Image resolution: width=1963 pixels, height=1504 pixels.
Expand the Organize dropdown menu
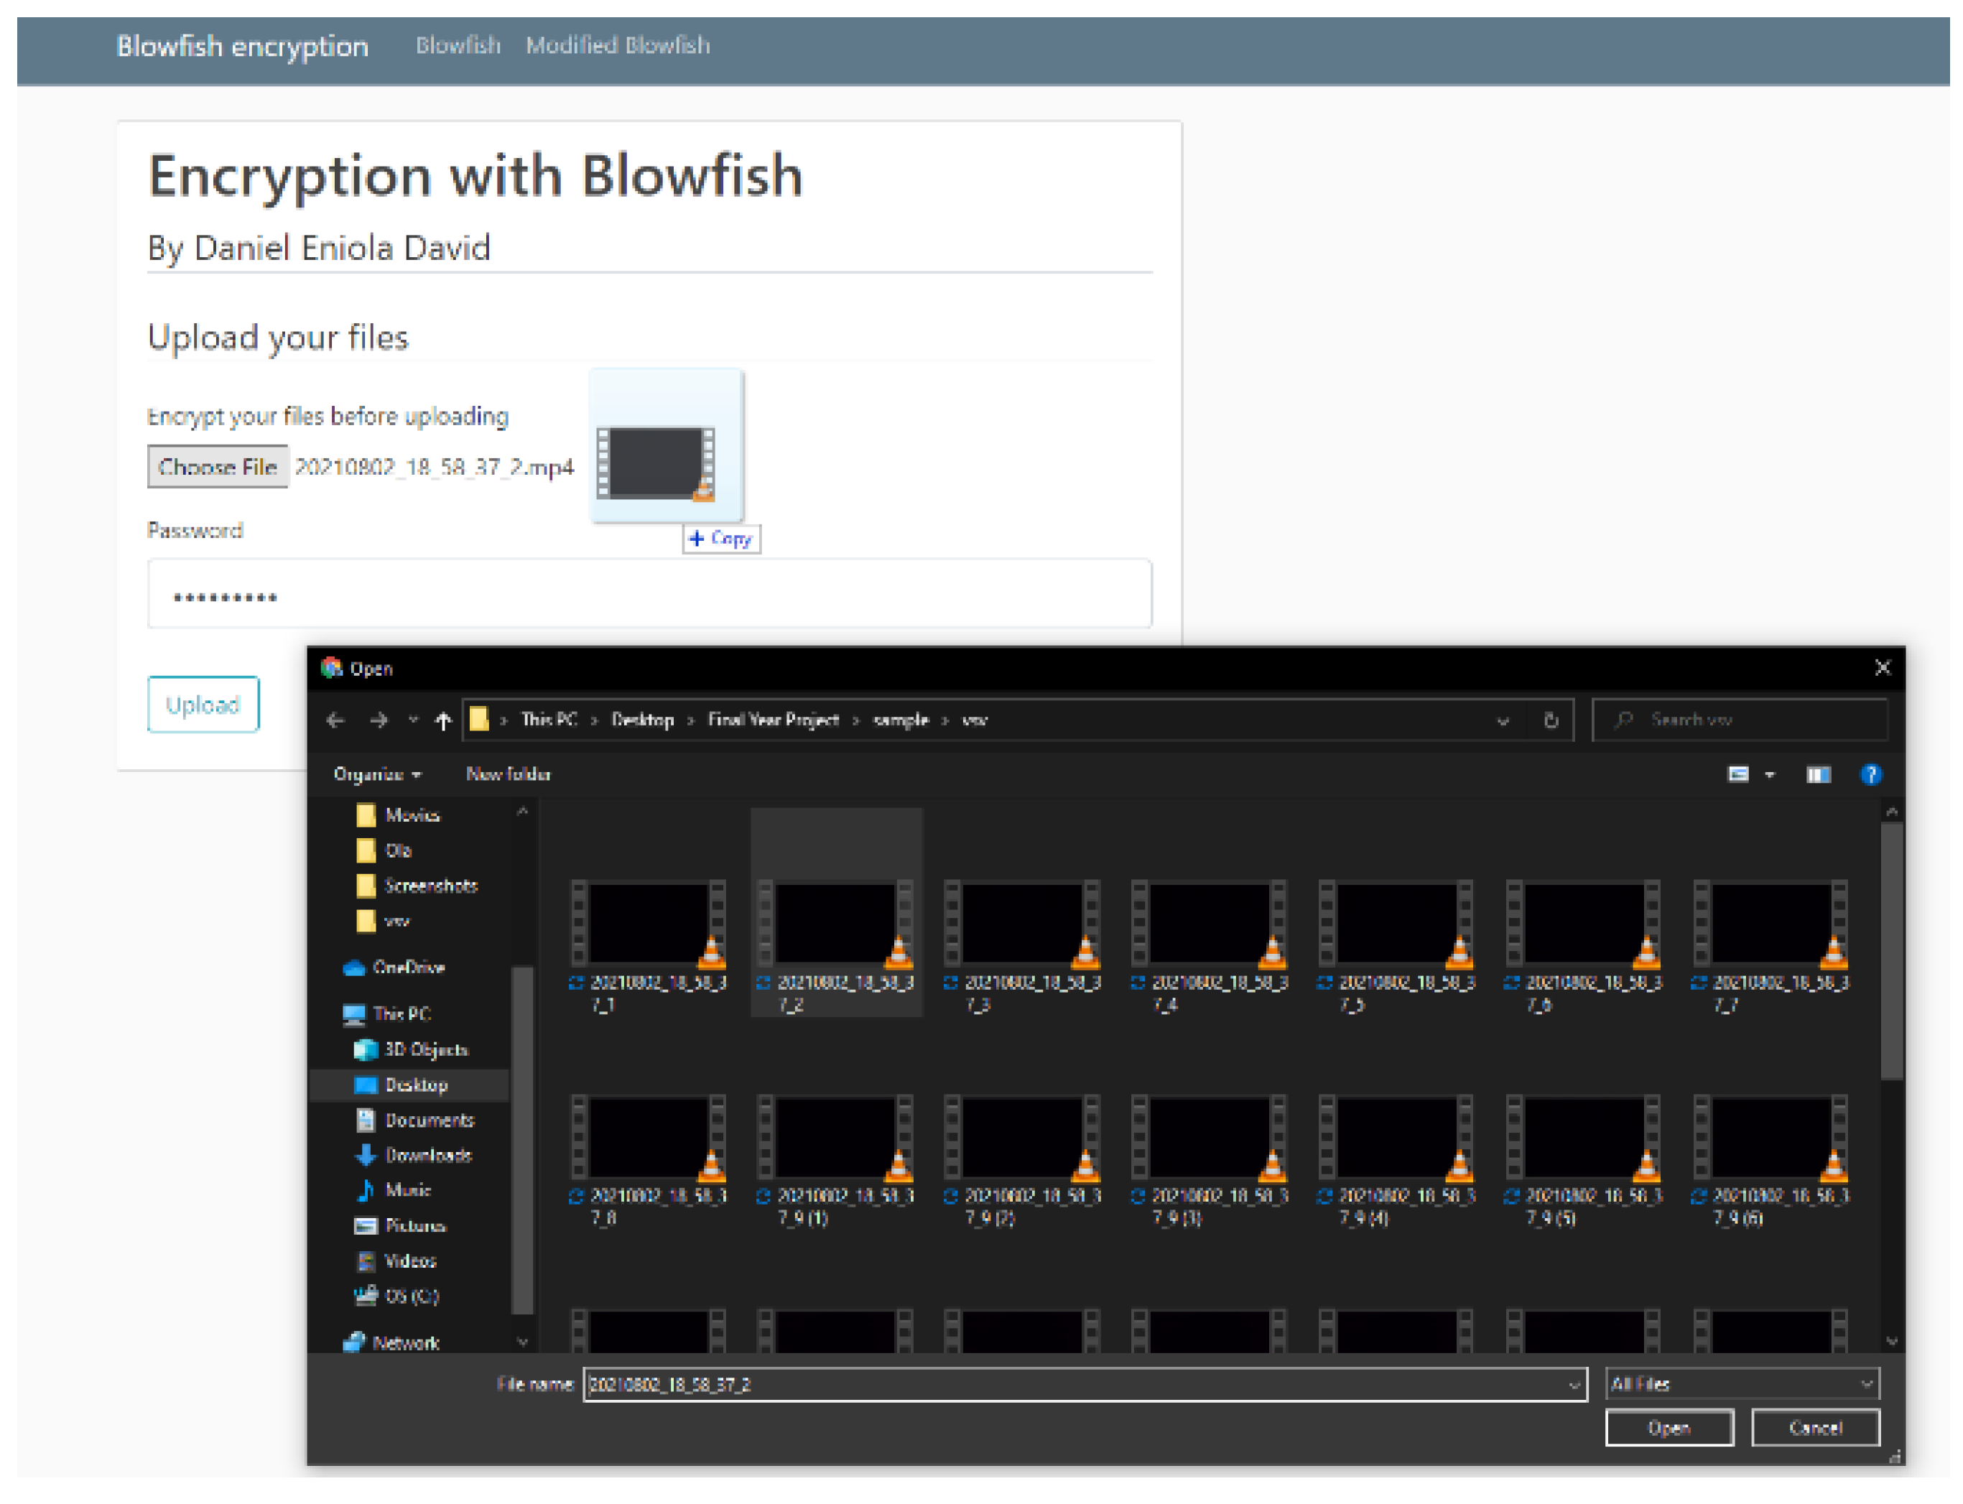tap(377, 776)
